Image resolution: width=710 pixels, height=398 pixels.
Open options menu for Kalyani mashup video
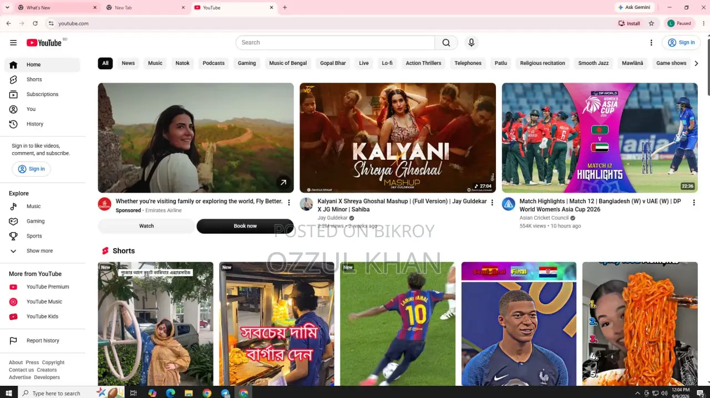coord(492,203)
